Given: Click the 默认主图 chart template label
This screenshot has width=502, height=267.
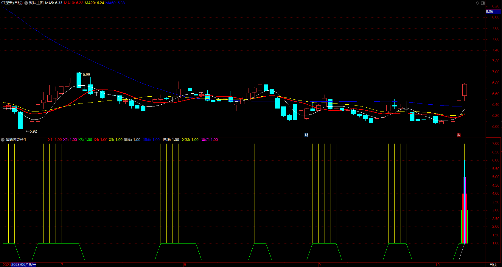Looking at the screenshot, I should [x=36, y=3].
